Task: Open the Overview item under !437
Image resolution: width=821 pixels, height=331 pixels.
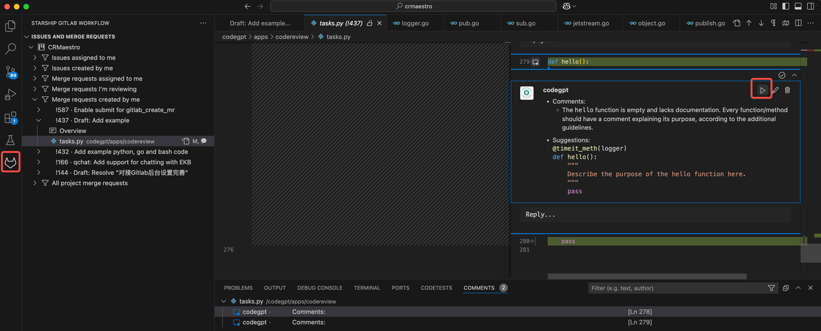Action: tap(72, 131)
